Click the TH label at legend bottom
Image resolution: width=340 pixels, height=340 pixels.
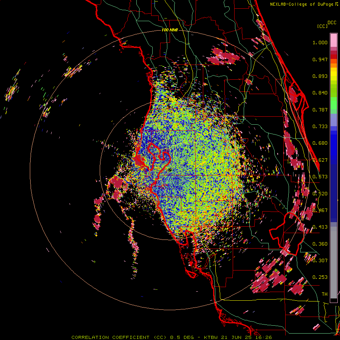[x=325, y=294]
